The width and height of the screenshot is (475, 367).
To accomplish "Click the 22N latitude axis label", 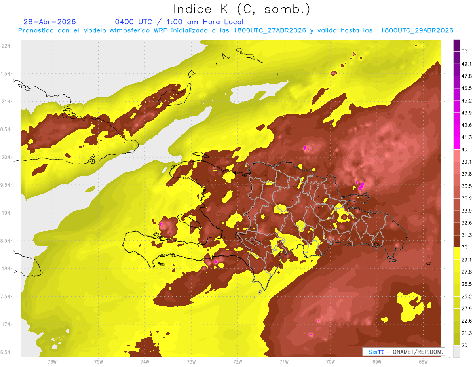I will 6,46.
